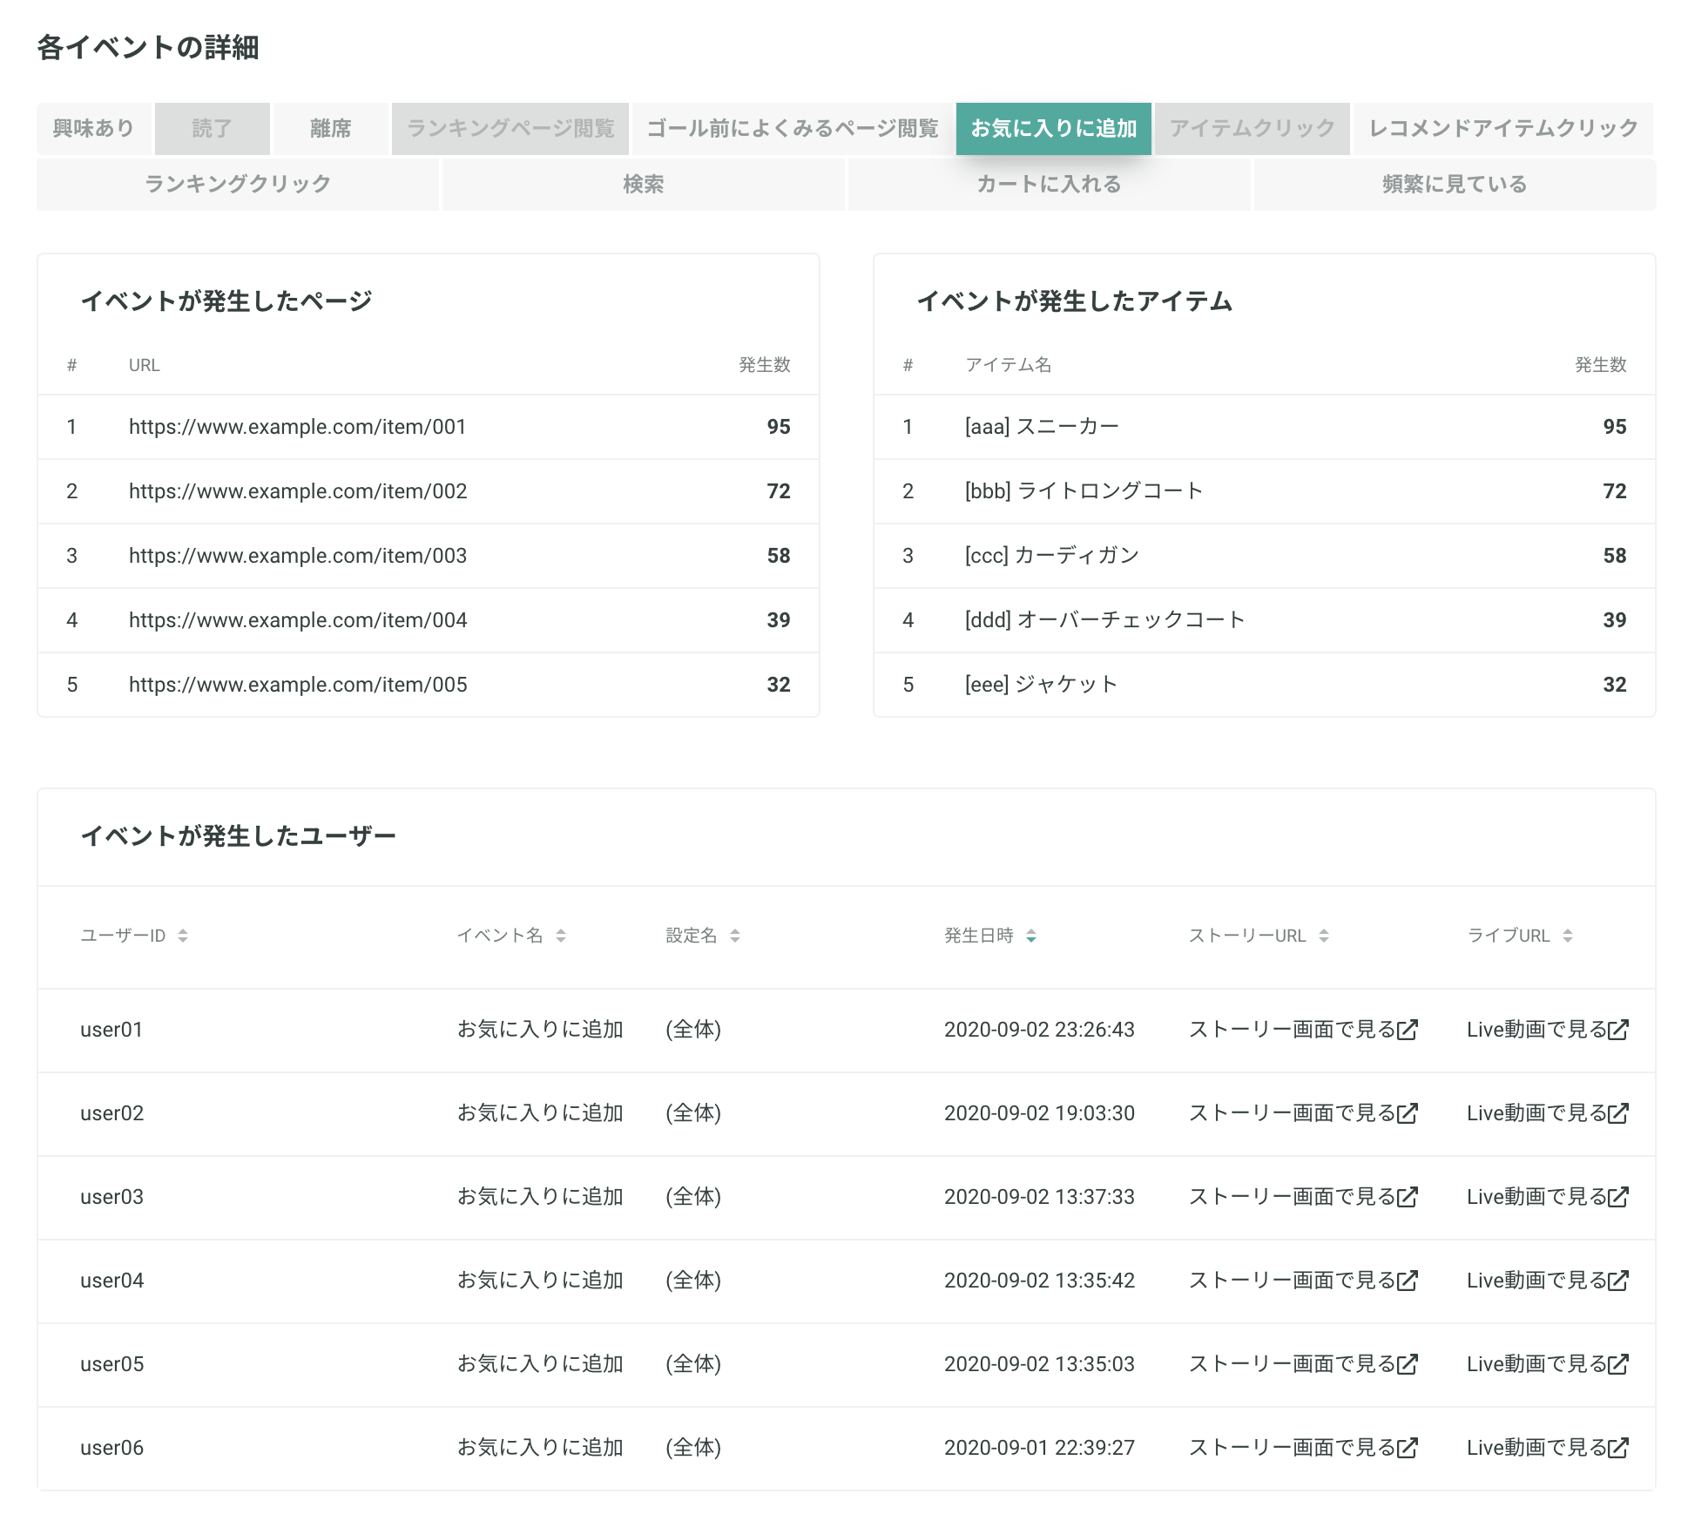The width and height of the screenshot is (1688, 1521).
Task: Click timestamp 2020-09-01 22:39:27
Action: click(1039, 1448)
